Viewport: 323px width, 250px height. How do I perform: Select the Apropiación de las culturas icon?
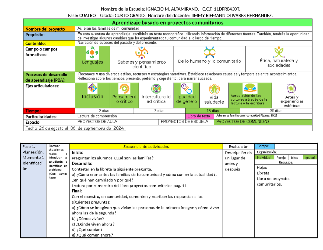coord(250,88)
